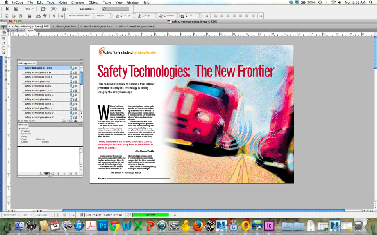
Task: Select the Eyedropper tool in toolbox
Action: tap(4, 43)
